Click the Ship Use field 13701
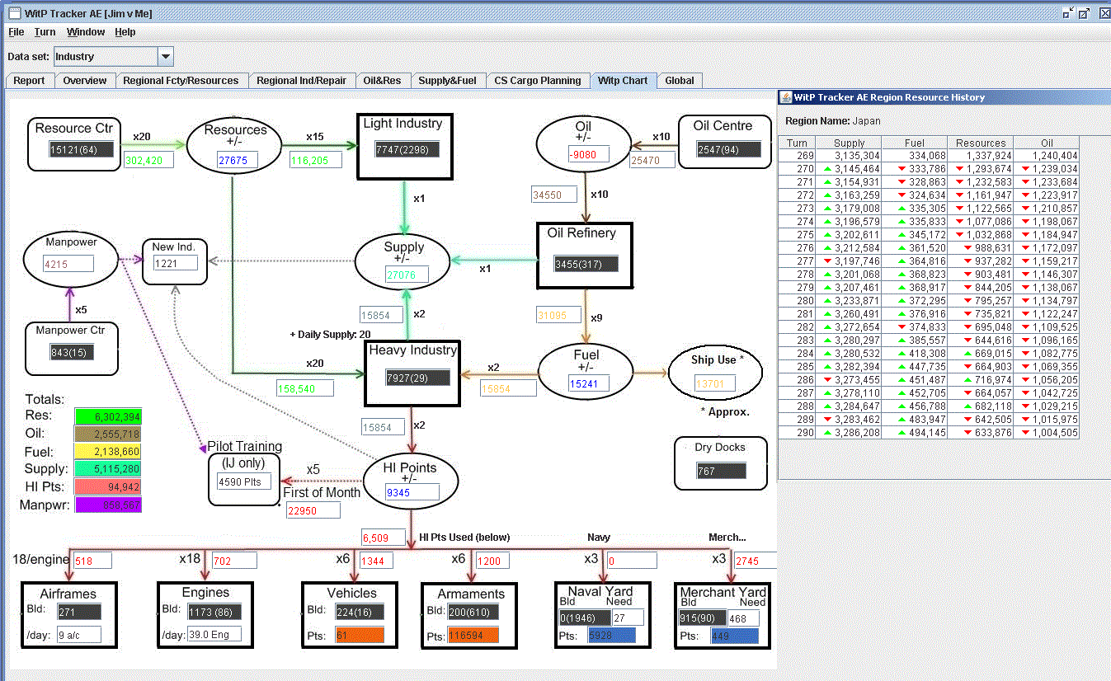 [x=714, y=383]
